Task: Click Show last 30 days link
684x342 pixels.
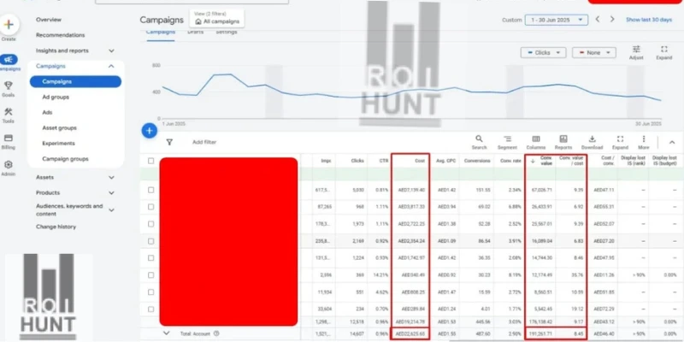Action: click(x=649, y=20)
